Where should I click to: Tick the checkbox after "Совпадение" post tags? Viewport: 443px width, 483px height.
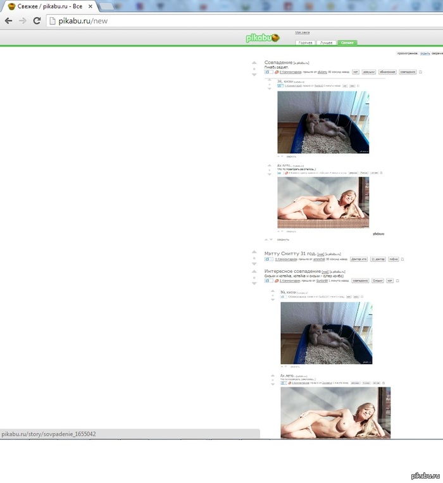point(420,72)
